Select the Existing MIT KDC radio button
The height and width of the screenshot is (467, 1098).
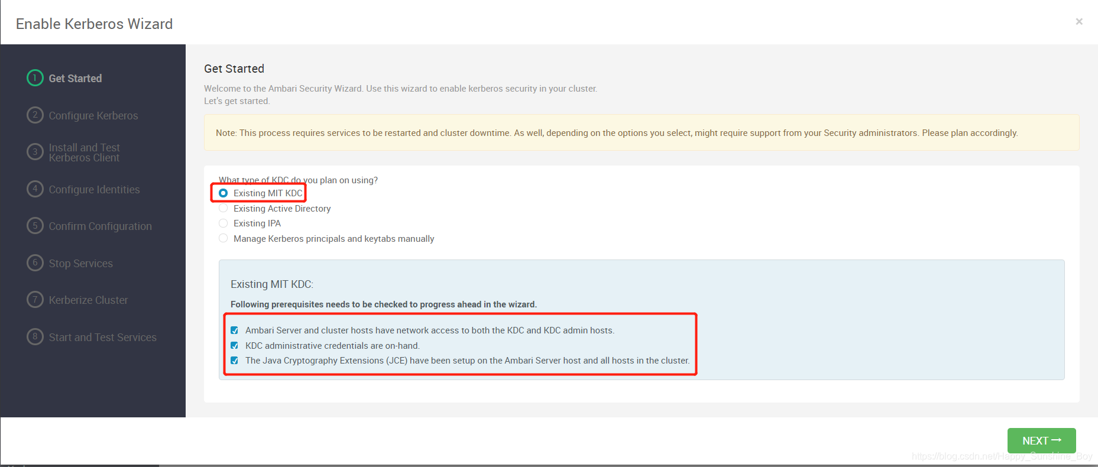click(223, 193)
